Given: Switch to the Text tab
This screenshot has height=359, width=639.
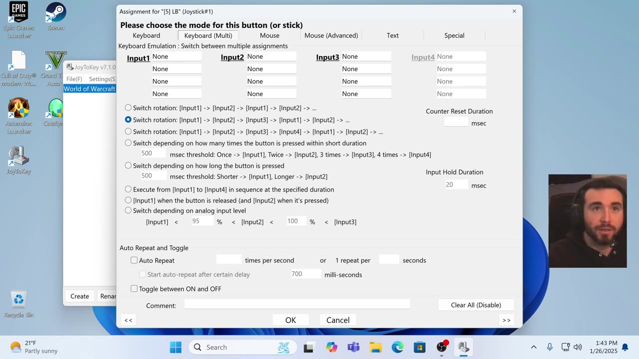Looking at the screenshot, I should point(392,35).
